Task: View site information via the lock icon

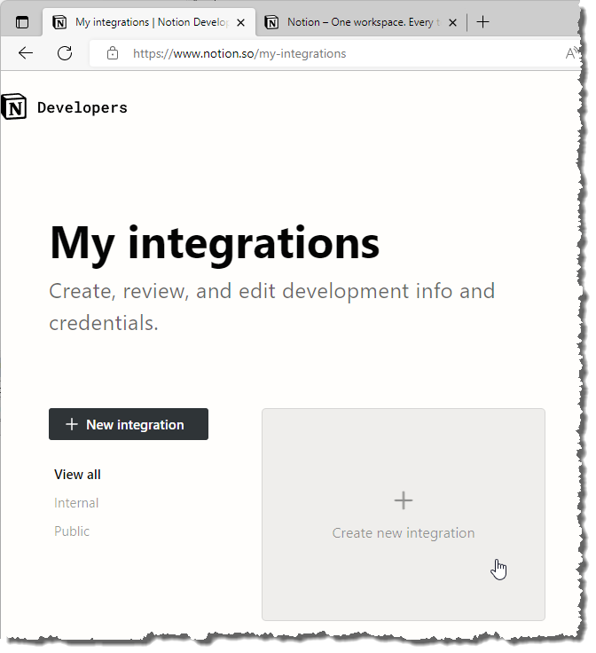Action: (112, 53)
